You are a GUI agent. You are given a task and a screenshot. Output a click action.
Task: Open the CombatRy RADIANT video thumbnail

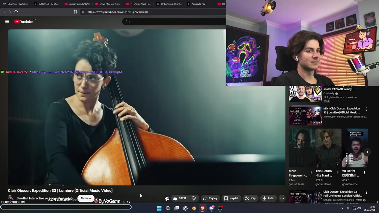click(x=305, y=94)
